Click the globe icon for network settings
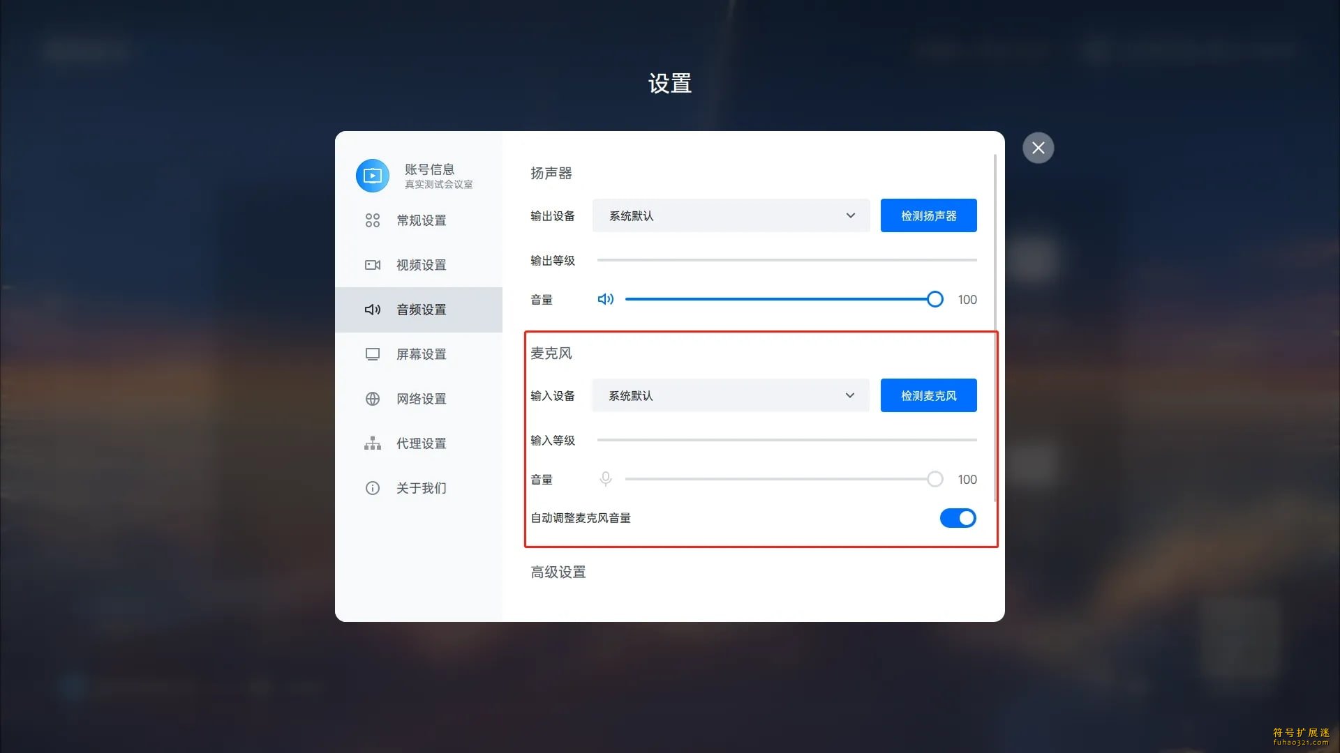This screenshot has height=753, width=1340. (372, 399)
